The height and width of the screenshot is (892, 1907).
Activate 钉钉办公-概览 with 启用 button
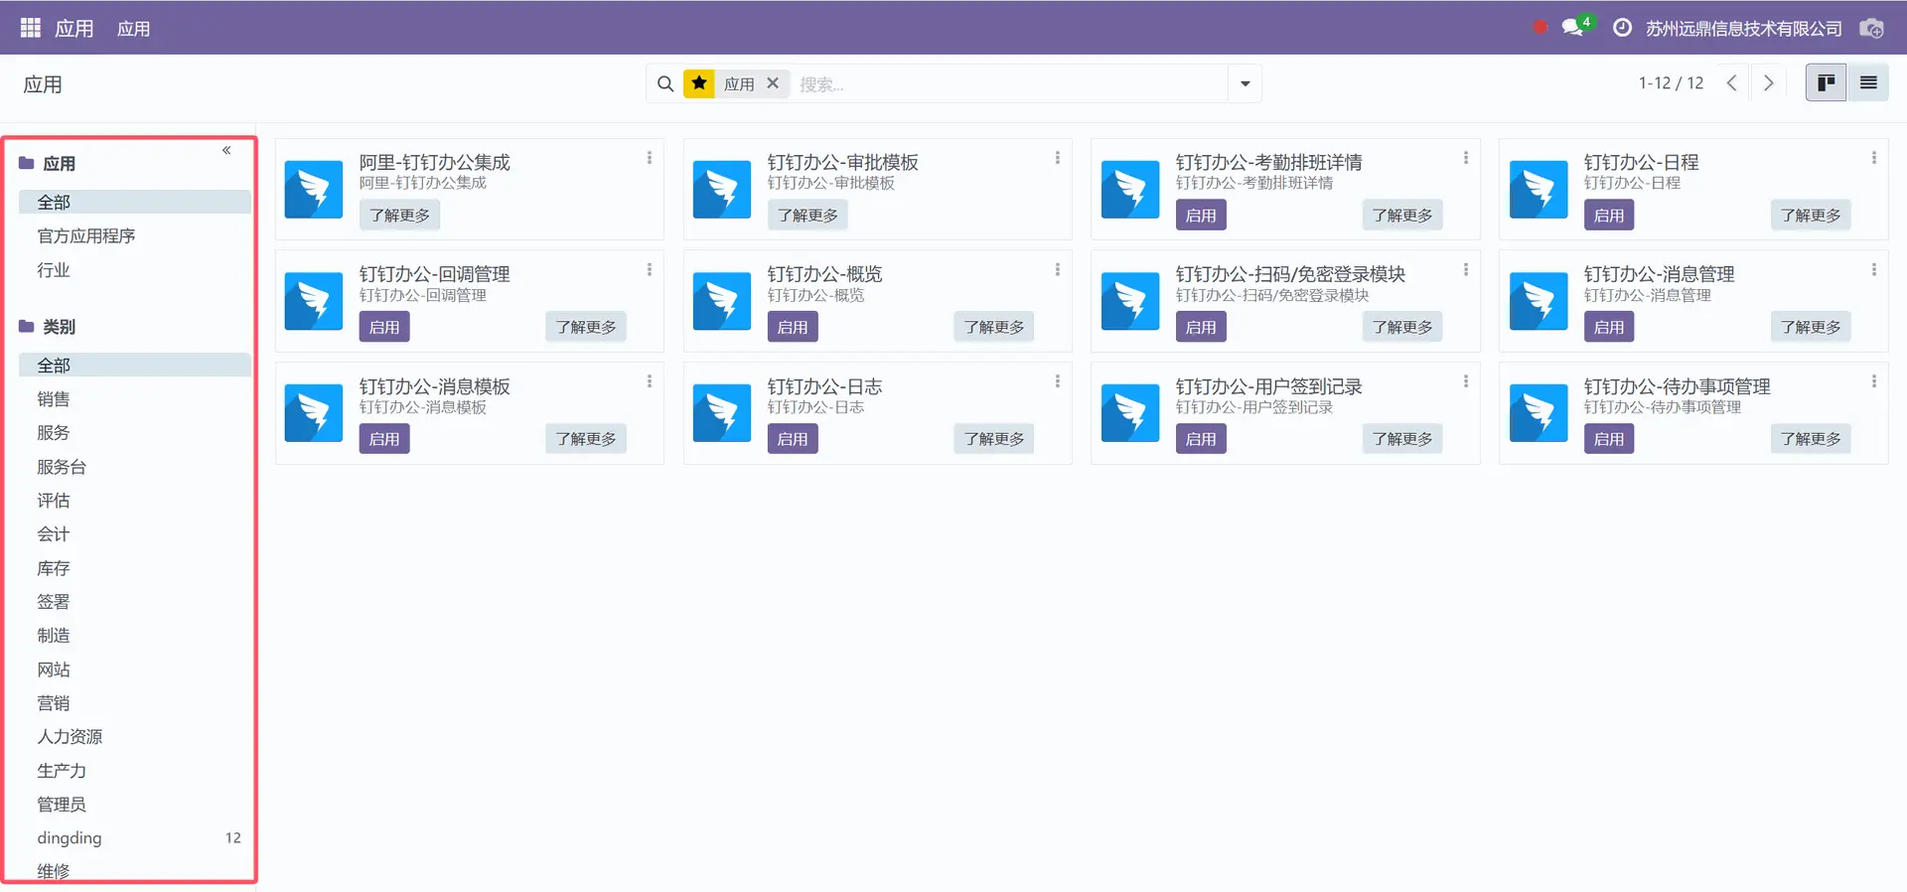click(x=793, y=328)
